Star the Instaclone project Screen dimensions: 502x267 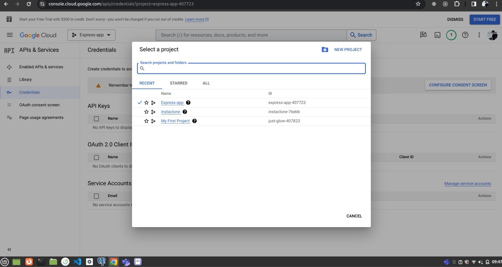pos(146,112)
